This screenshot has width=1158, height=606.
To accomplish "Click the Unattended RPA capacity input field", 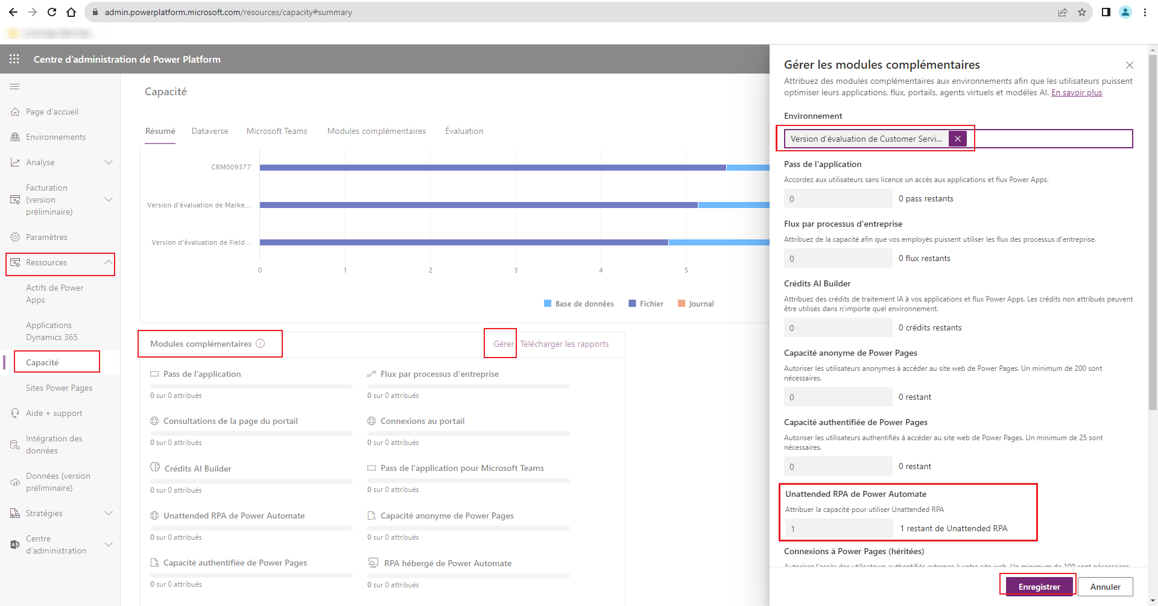I will pyautogui.click(x=840, y=528).
